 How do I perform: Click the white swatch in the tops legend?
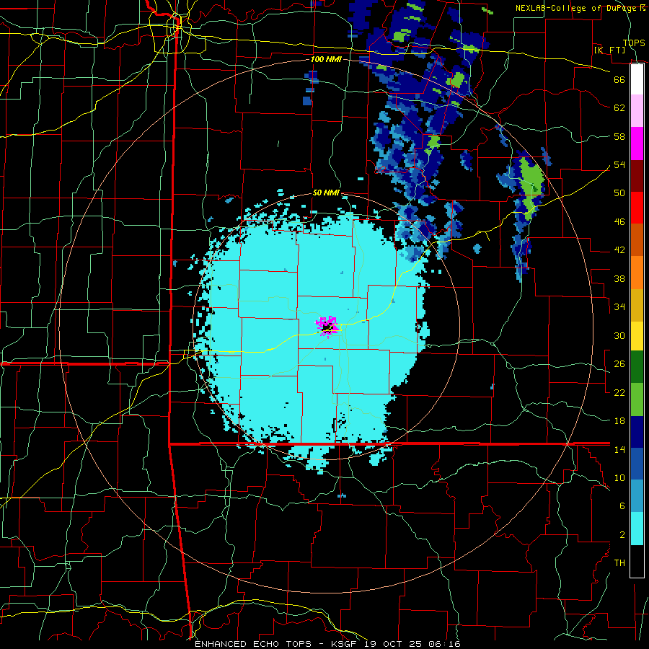pos(637,79)
